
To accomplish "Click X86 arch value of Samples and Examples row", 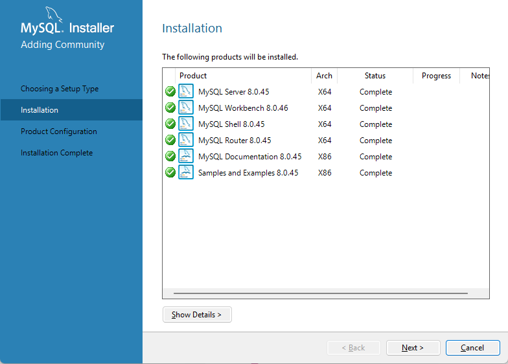I will [x=325, y=173].
